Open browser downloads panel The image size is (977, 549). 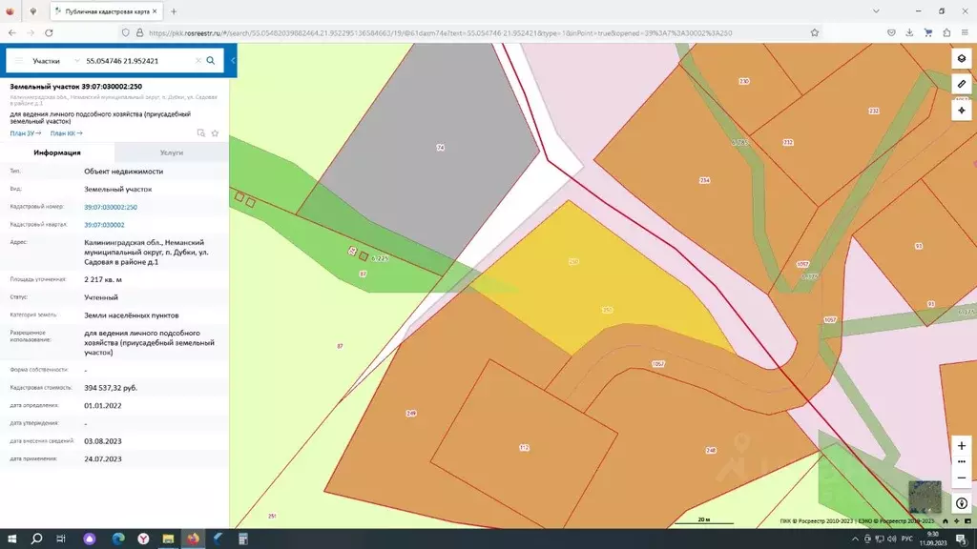coord(909,32)
